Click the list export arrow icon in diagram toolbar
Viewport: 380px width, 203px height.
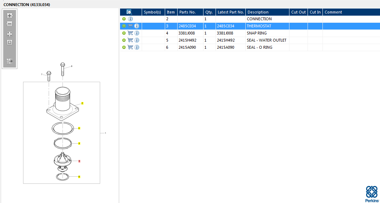tap(10, 61)
